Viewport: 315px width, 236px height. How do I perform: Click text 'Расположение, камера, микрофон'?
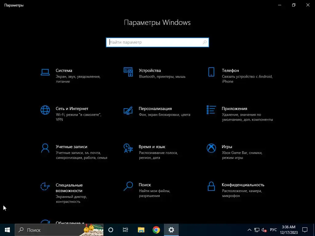tap(242, 193)
